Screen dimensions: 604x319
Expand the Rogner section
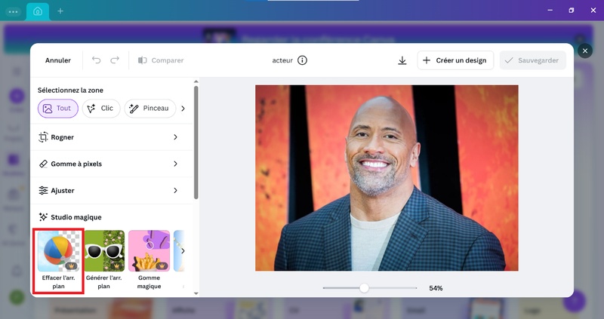111,137
